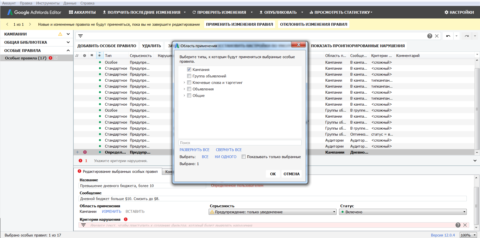Expand the Ключевые слова и таргетинг node
The image size is (480, 238).
click(x=184, y=82)
